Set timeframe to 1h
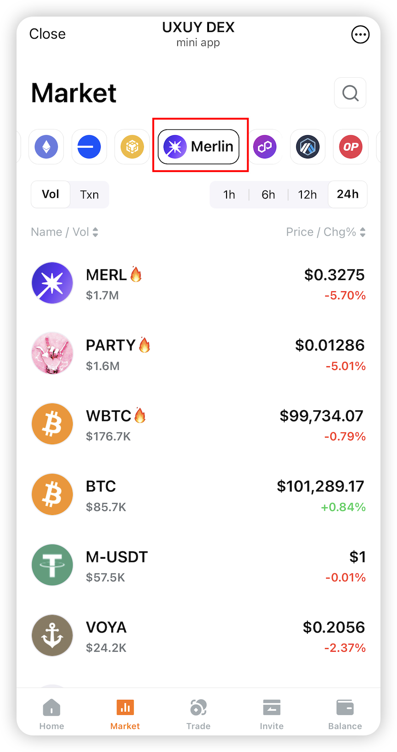Viewport: 397px width, 752px height. (x=229, y=195)
